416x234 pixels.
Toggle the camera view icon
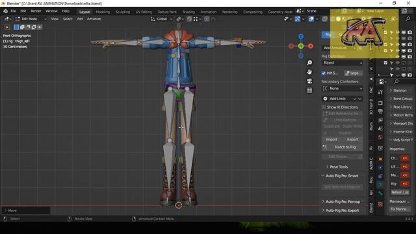tap(309, 81)
